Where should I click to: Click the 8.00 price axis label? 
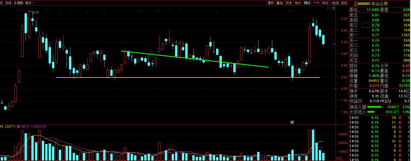[x=344, y=89]
